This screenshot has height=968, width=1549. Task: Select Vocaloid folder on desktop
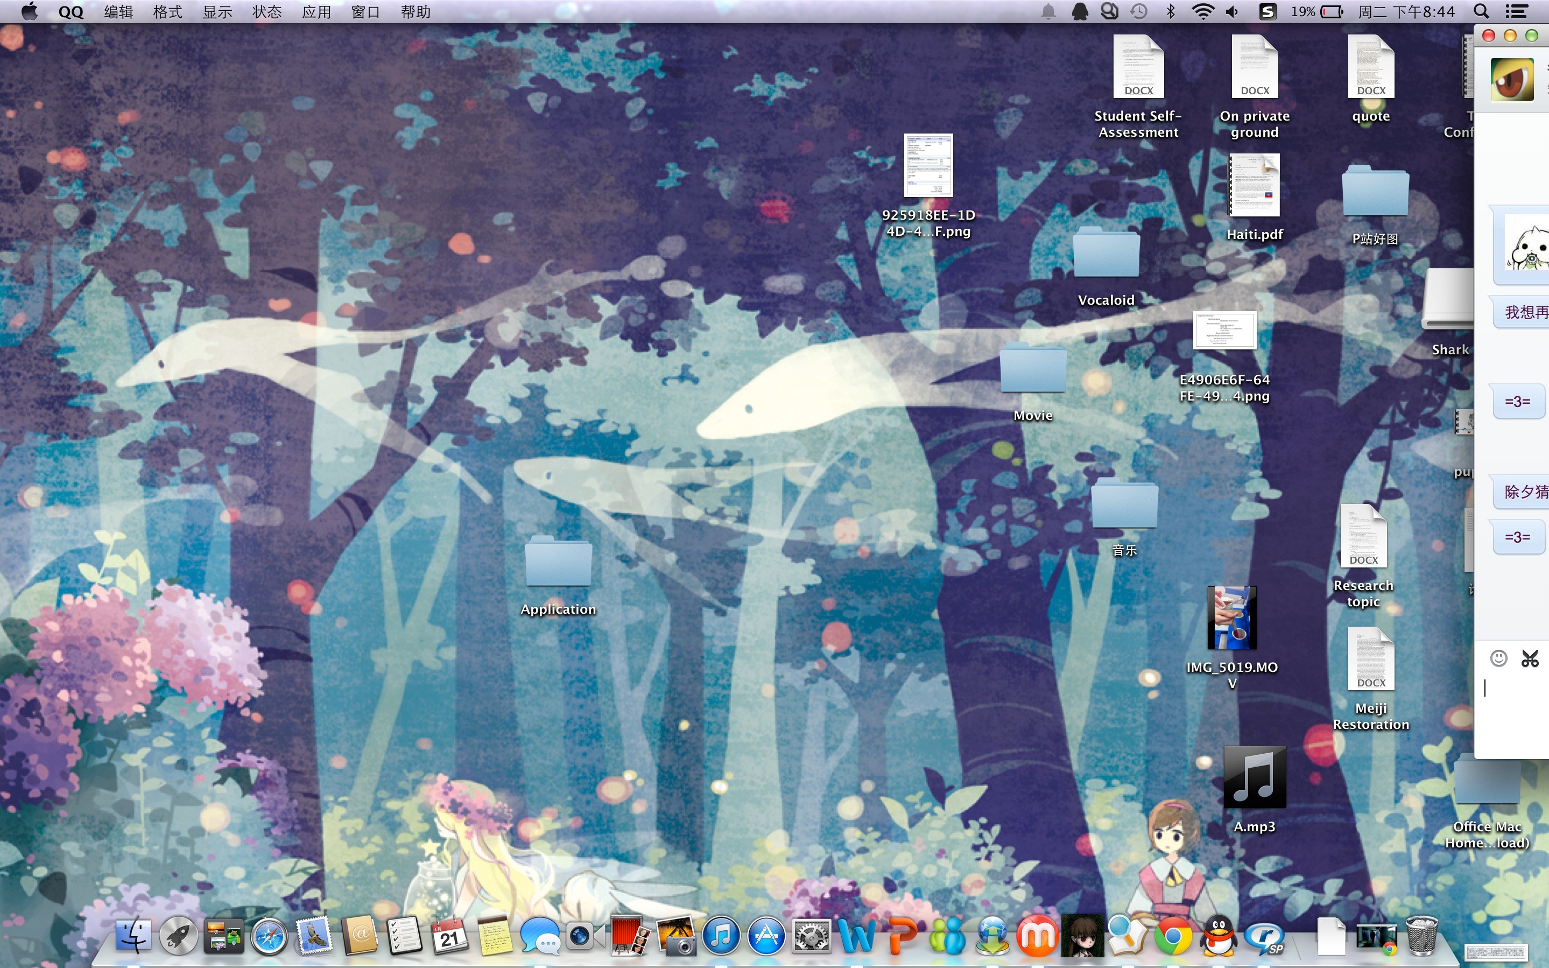1106,266
